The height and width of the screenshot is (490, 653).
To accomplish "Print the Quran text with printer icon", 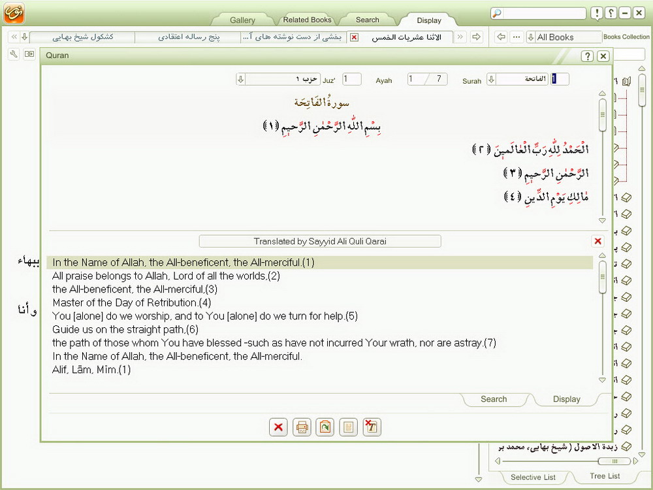I will pyautogui.click(x=302, y=427).
